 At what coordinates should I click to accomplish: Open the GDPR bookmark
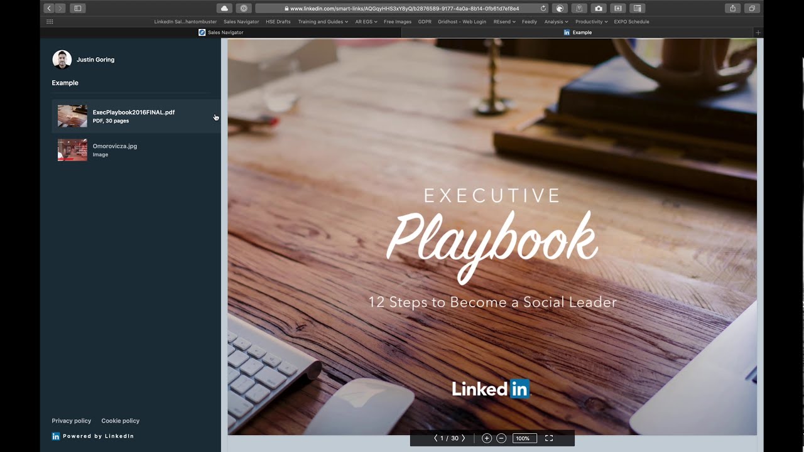tap(425, 21)
